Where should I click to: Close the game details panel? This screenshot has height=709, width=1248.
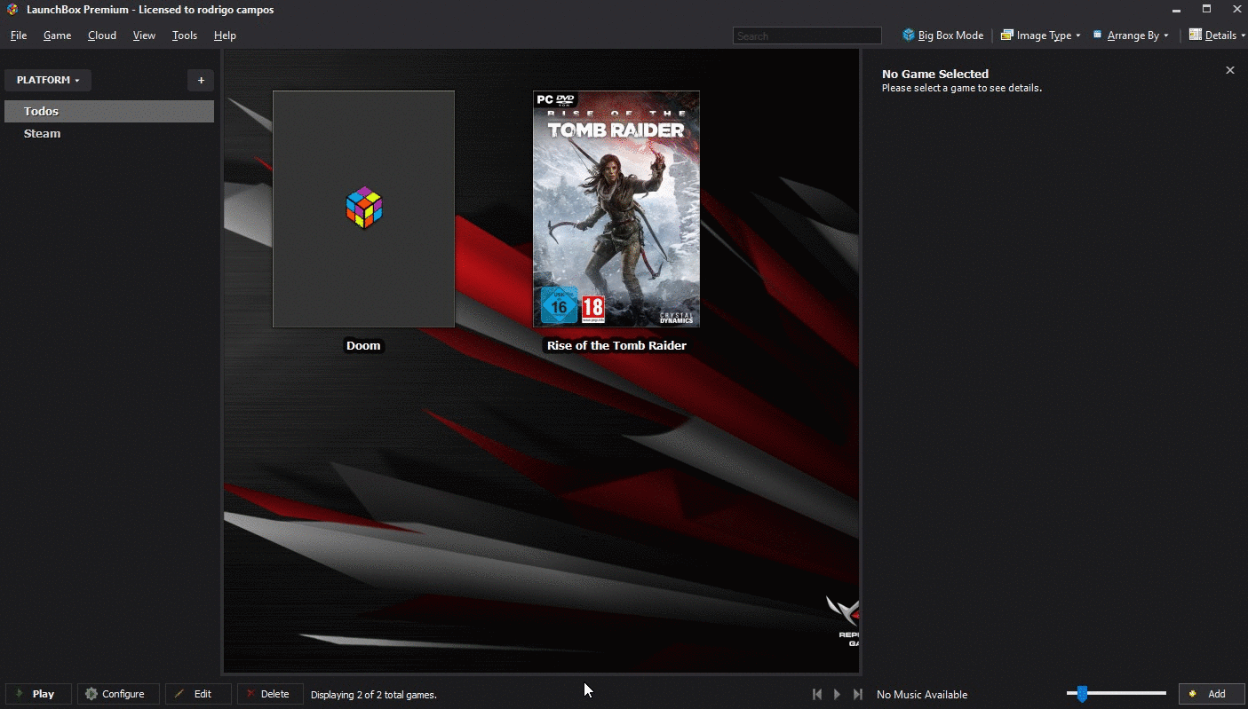click(1229, 70)
